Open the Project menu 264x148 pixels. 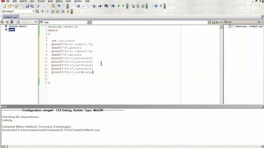coord(41,1)
